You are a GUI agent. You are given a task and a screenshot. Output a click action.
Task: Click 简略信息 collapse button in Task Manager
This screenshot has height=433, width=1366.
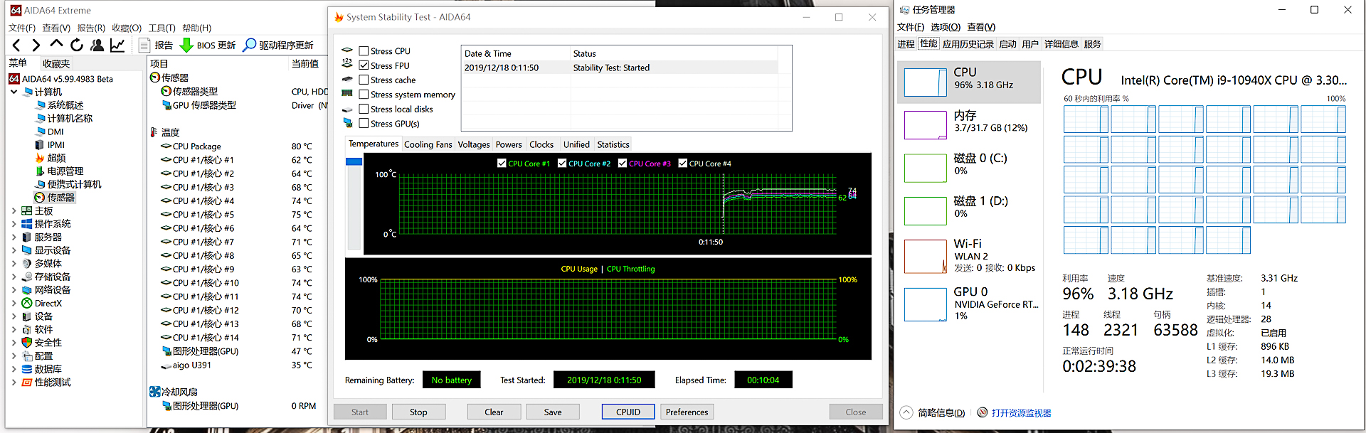933,413
